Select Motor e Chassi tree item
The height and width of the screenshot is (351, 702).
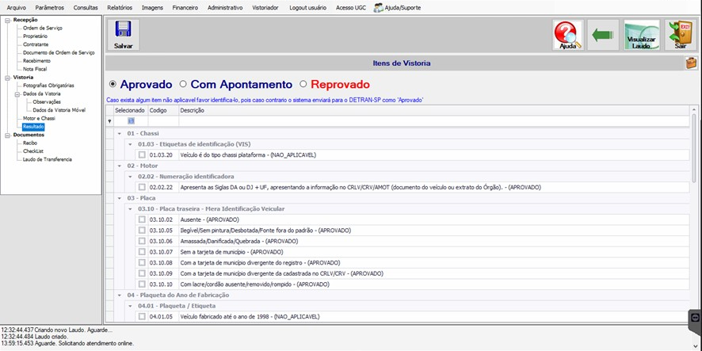click(x=39, y=118)
